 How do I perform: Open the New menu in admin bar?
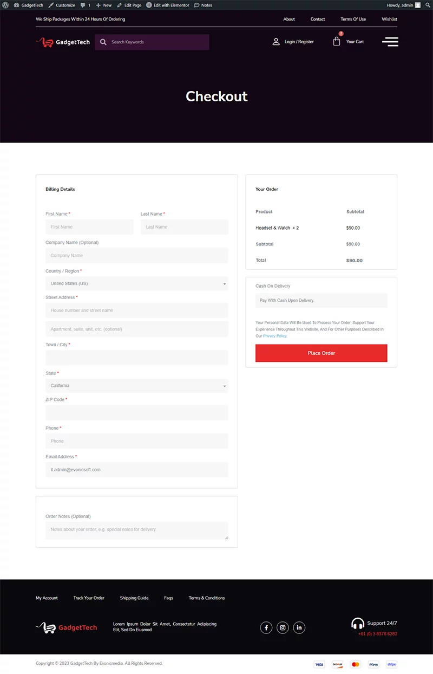click(104, 5)
